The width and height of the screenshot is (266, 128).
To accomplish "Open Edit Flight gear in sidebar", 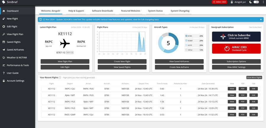I will [x=4, y=26].
